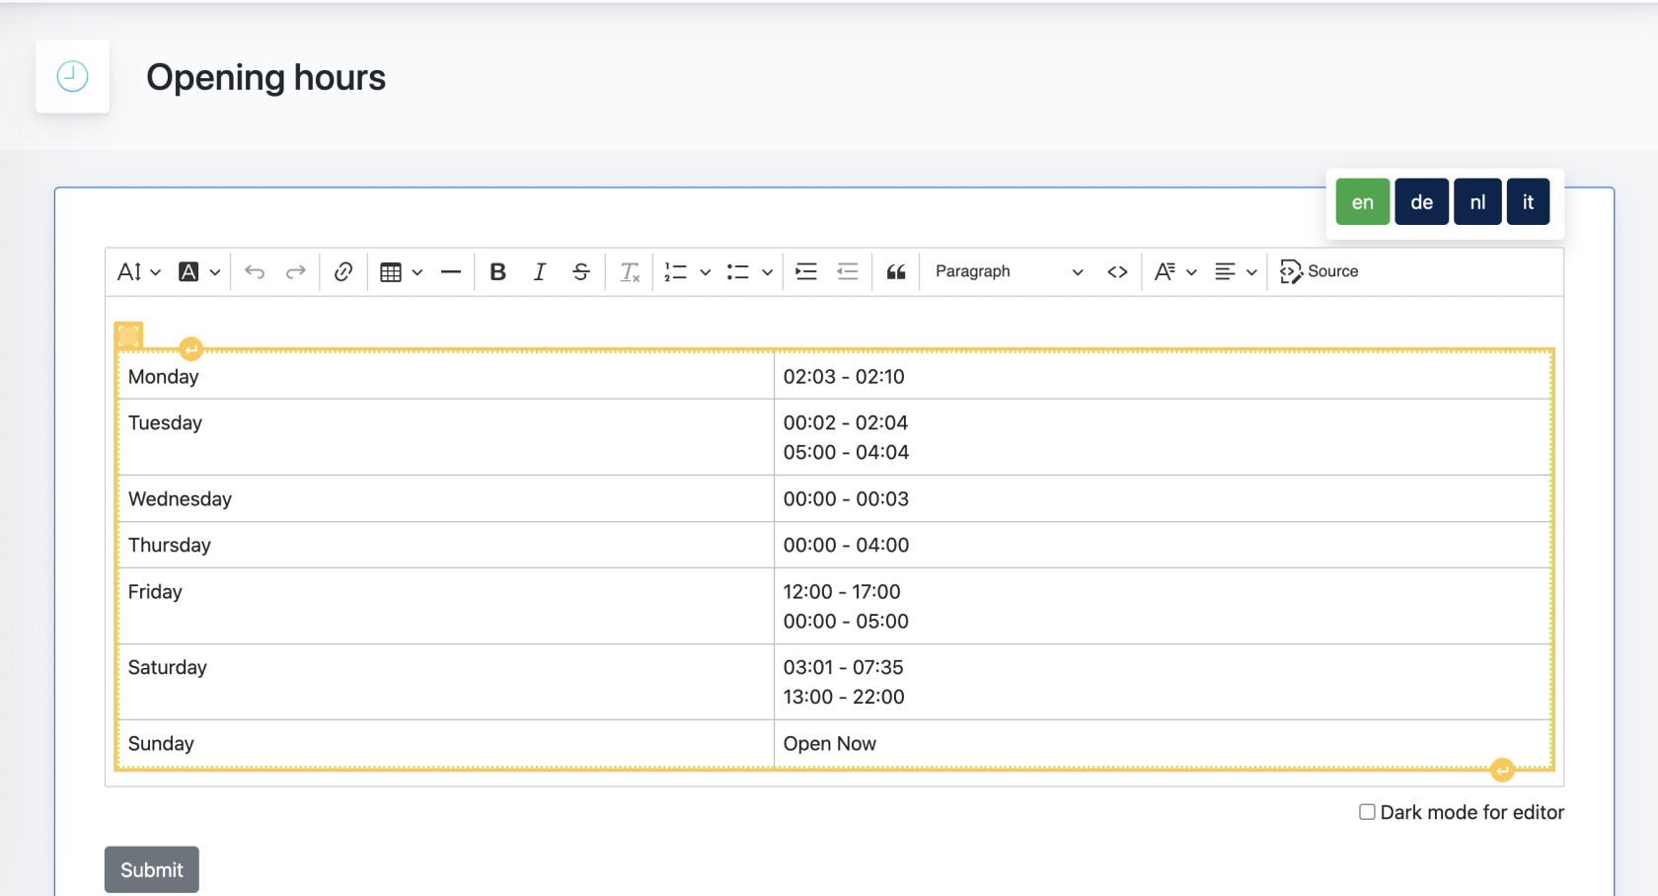Viewport: 1658px width, 896px height.
Task: Click the Monday cell
Action: (x=446, y=376)
